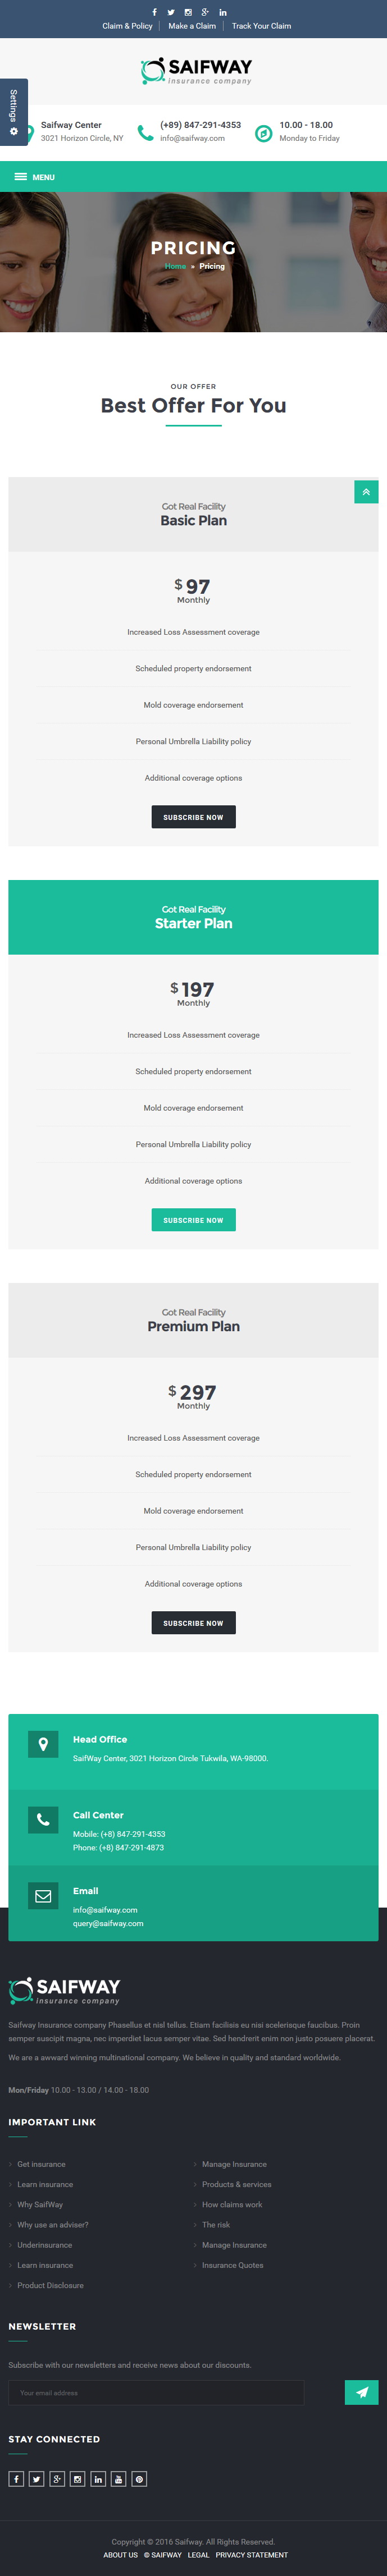Submit newsletter with paper plane icon
The height and width of the screenshot is (2576, 387).
(362, 2392)
